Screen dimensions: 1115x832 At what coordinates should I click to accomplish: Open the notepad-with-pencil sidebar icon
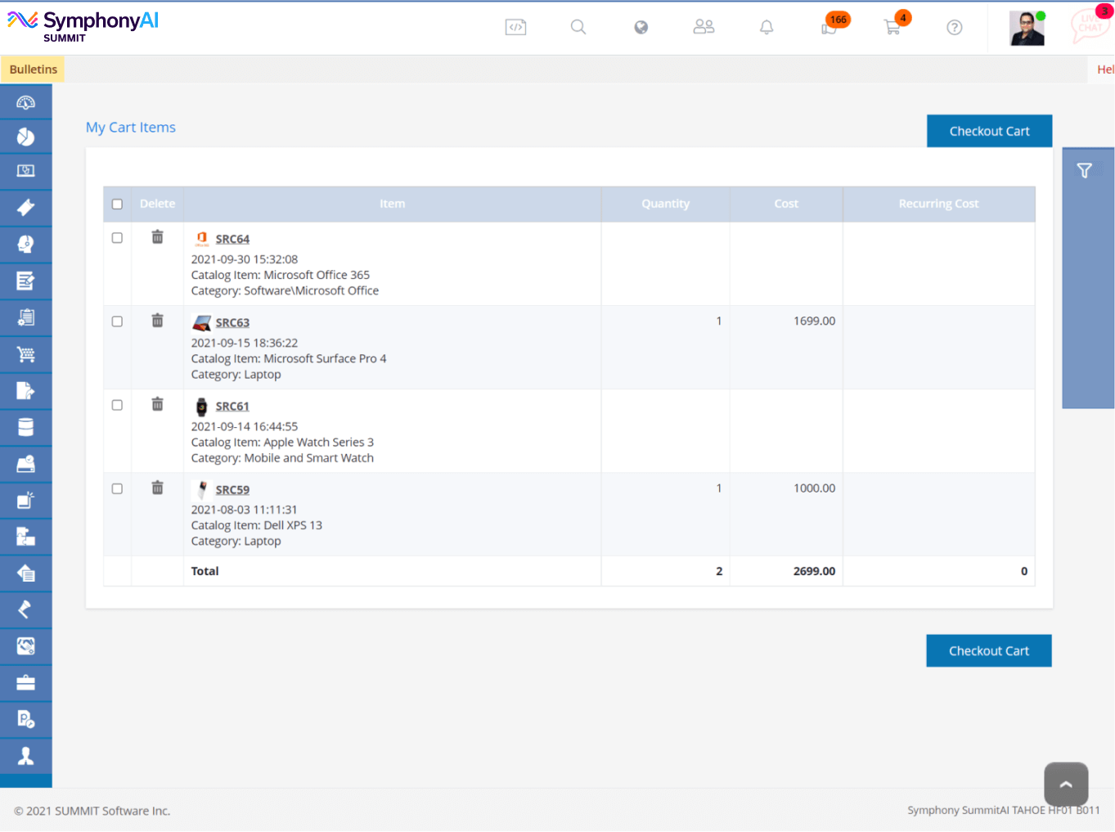point(25,281)
